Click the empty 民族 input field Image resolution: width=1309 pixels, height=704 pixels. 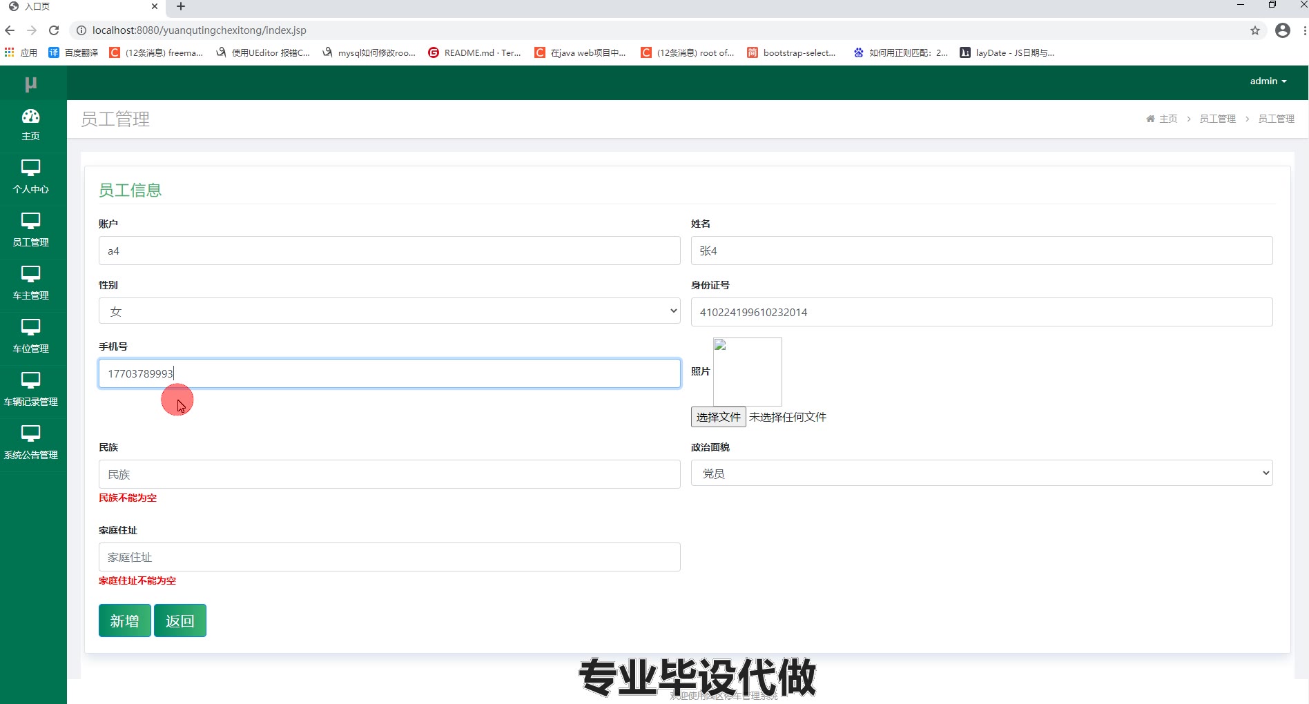coord(389,474)
